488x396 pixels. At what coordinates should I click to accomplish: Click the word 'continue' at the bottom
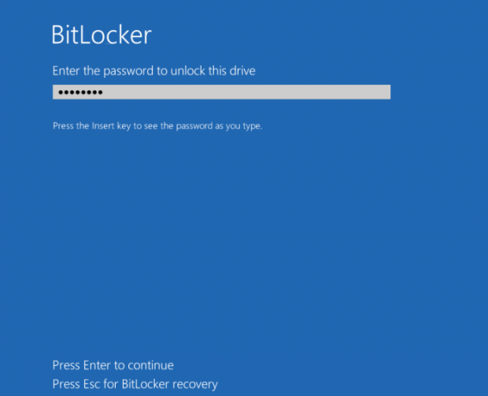coord(151,365)
